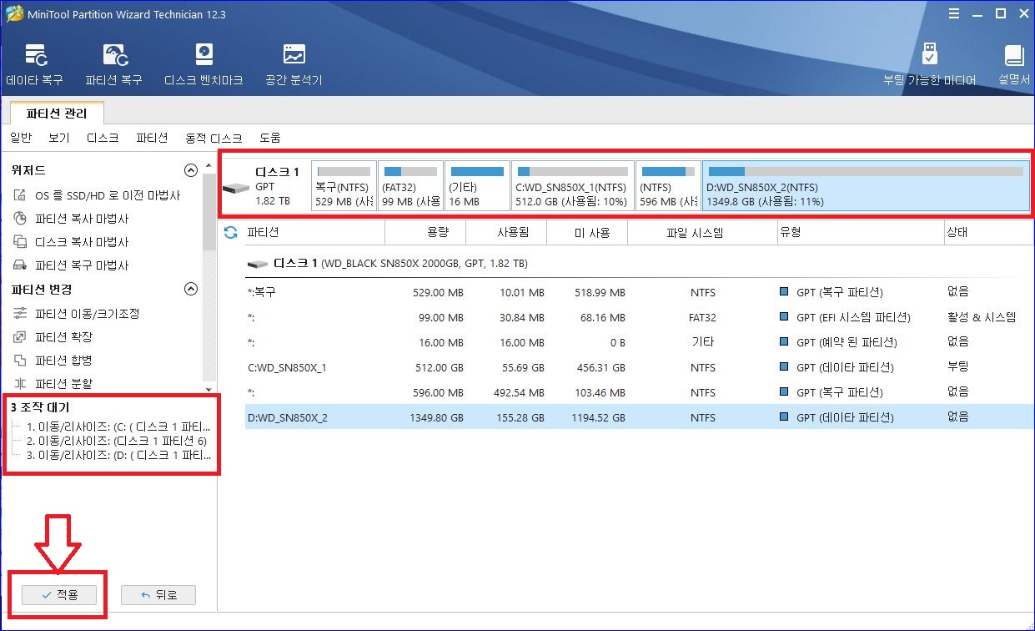Open the 보기 menu
The width and height of the screenshot is (1035, 631).
point(59,138)
